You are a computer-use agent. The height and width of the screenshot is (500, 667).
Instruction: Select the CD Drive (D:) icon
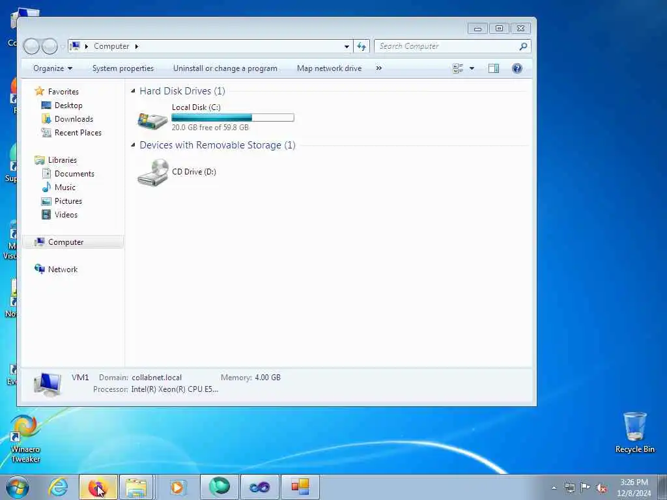[152, 172]
